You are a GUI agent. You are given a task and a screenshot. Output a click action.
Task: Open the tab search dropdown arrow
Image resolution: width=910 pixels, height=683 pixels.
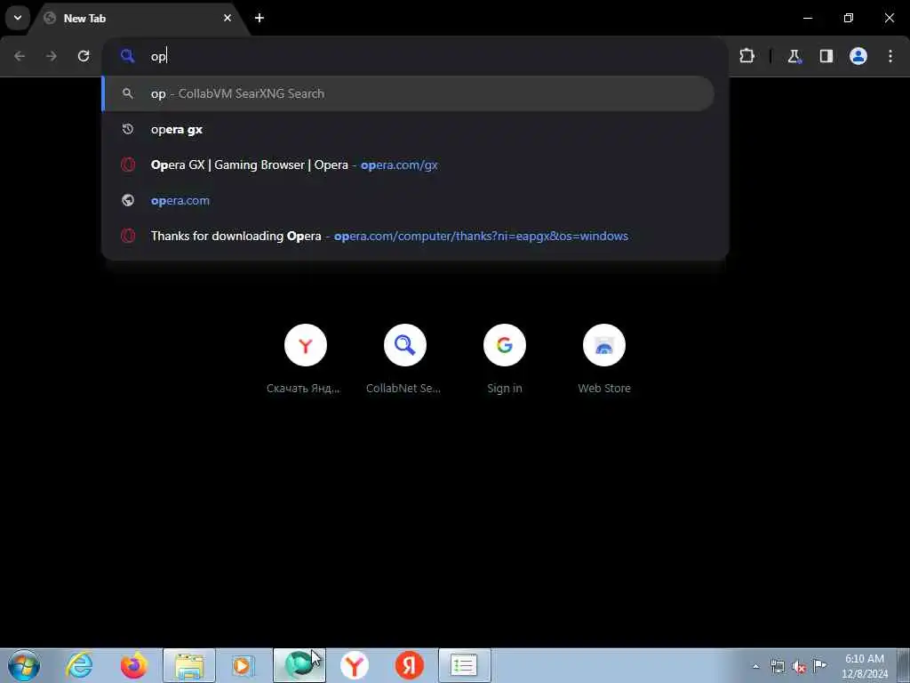coord(18,18)
